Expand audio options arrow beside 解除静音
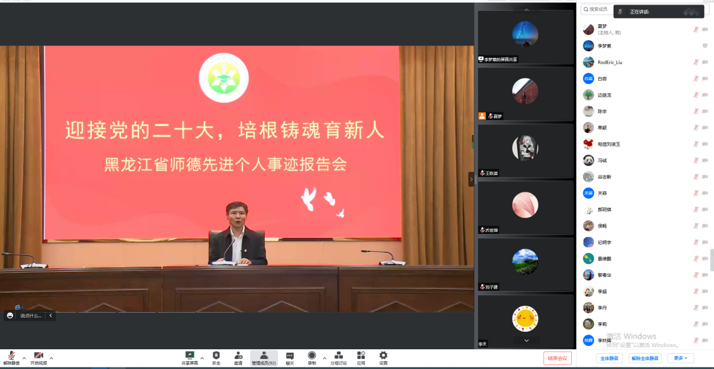Viewport: 714px width, 369px height. (x=24, y=358)
